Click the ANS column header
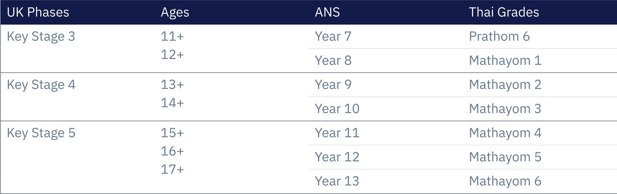This screenshot has width=617, height=194. 327,12
